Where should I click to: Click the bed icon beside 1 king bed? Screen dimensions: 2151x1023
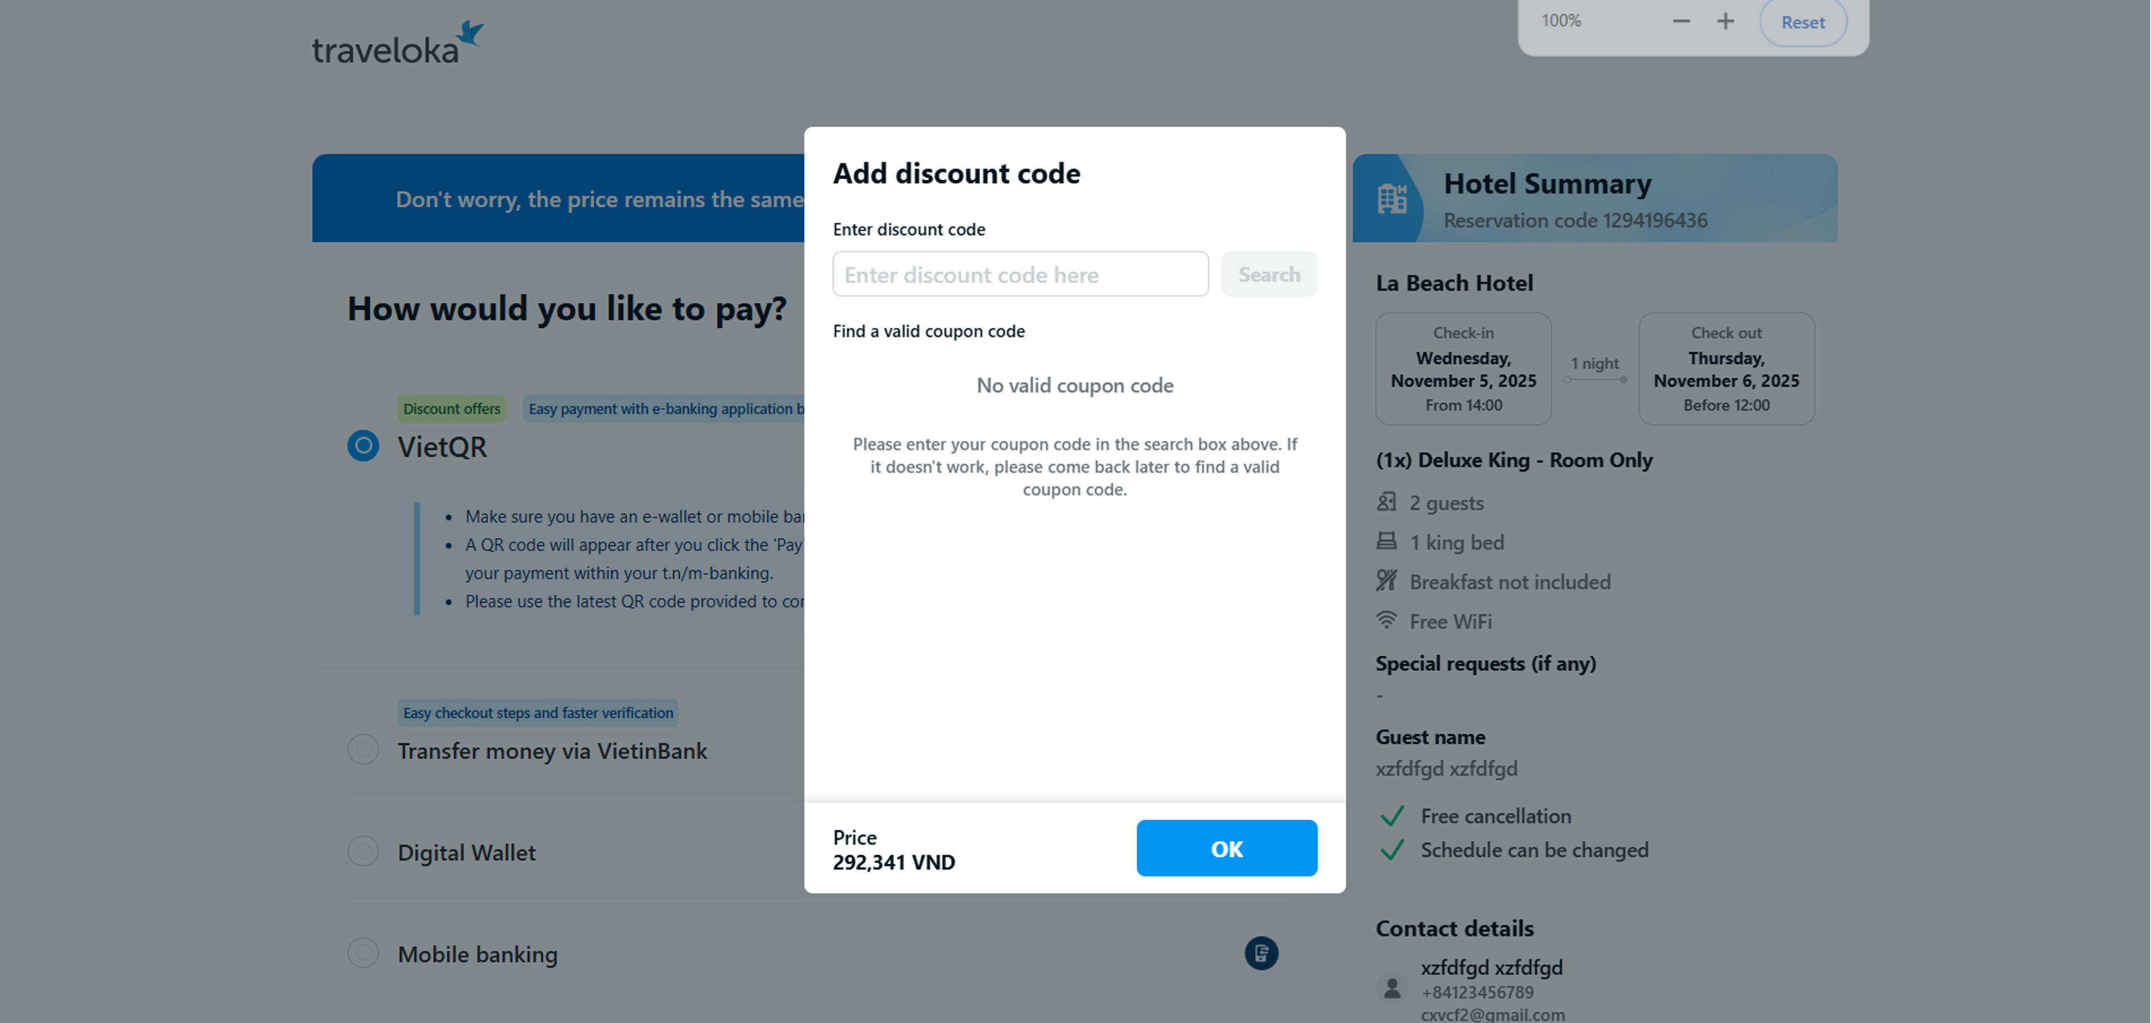click(1386, 541)
